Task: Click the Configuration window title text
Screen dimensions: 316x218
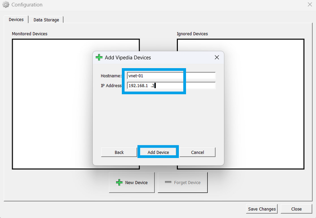Action: [x=27, y=5]
